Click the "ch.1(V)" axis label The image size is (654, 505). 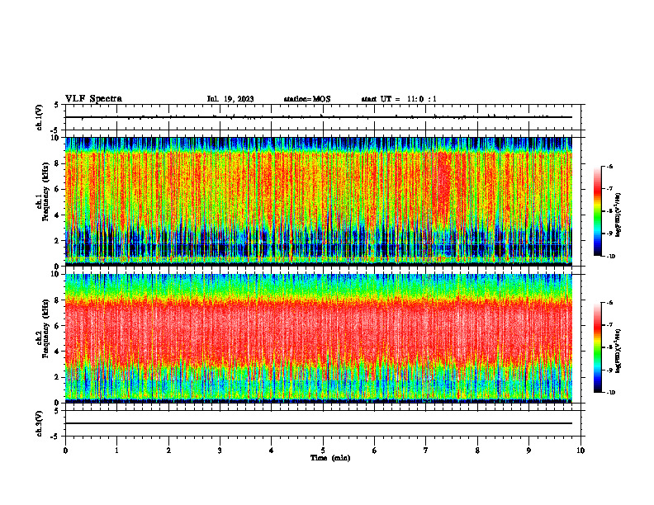[40, 117]
